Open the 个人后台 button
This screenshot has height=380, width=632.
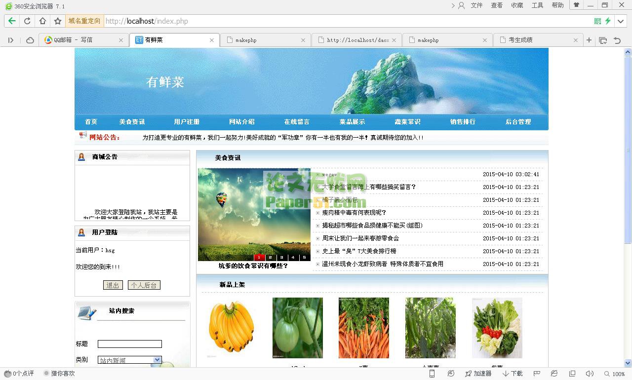144,285
